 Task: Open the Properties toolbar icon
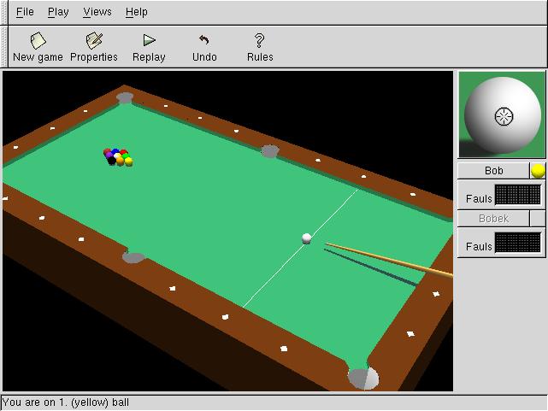click(94, 47)
